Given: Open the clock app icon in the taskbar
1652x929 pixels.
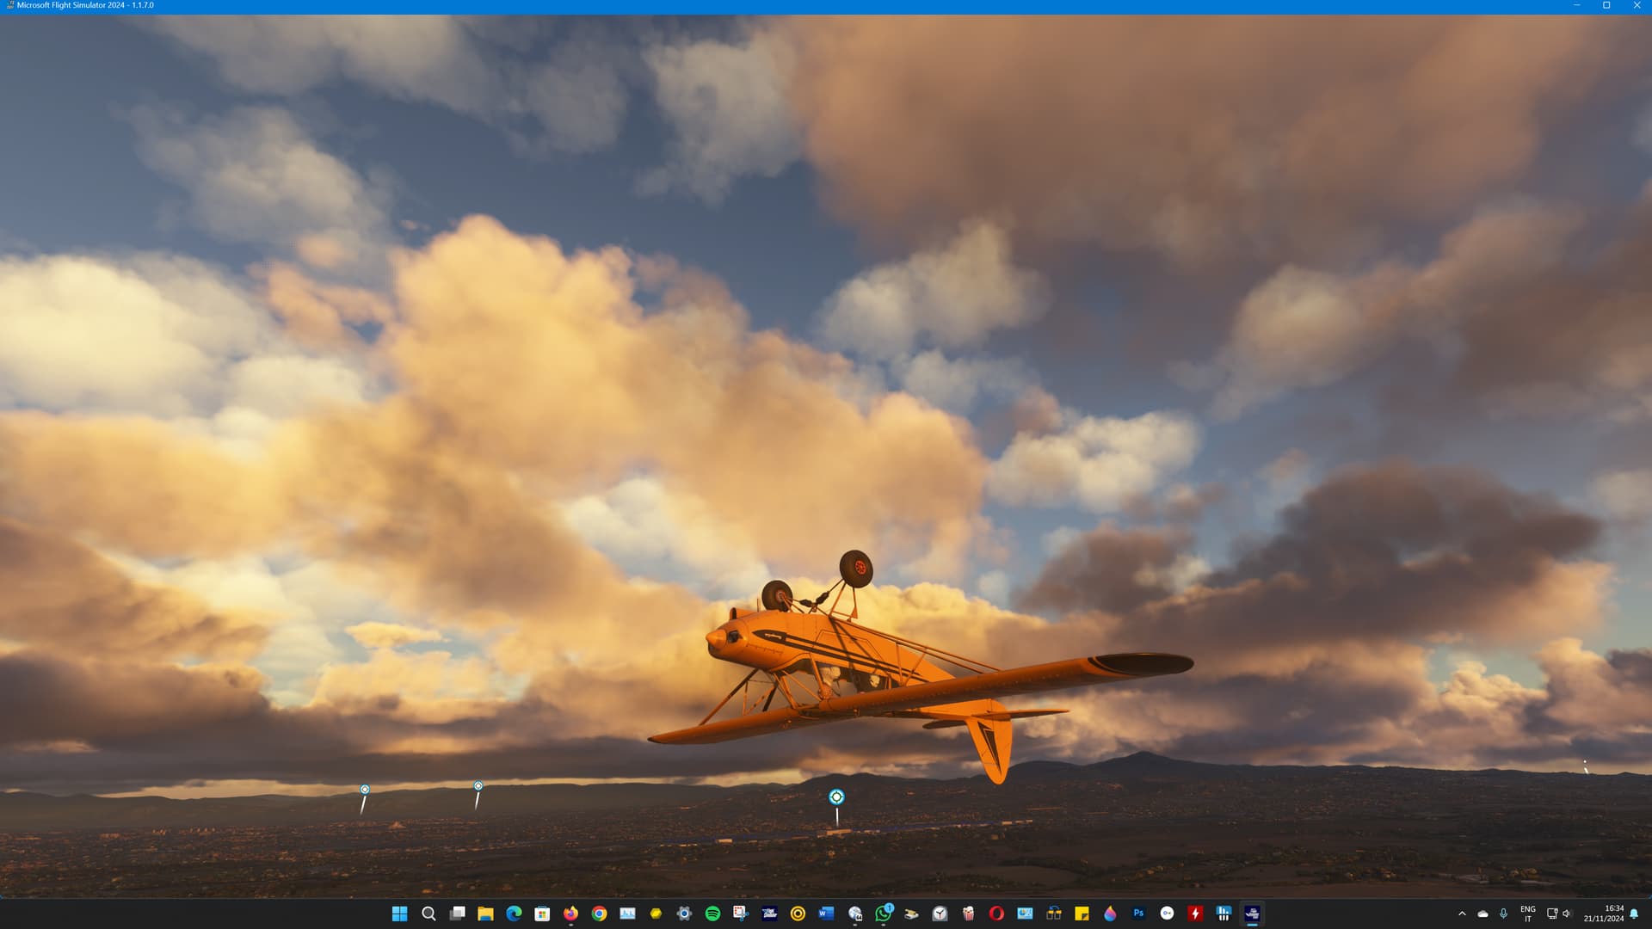Looking at the screenshot, I should tap(940, 914).
